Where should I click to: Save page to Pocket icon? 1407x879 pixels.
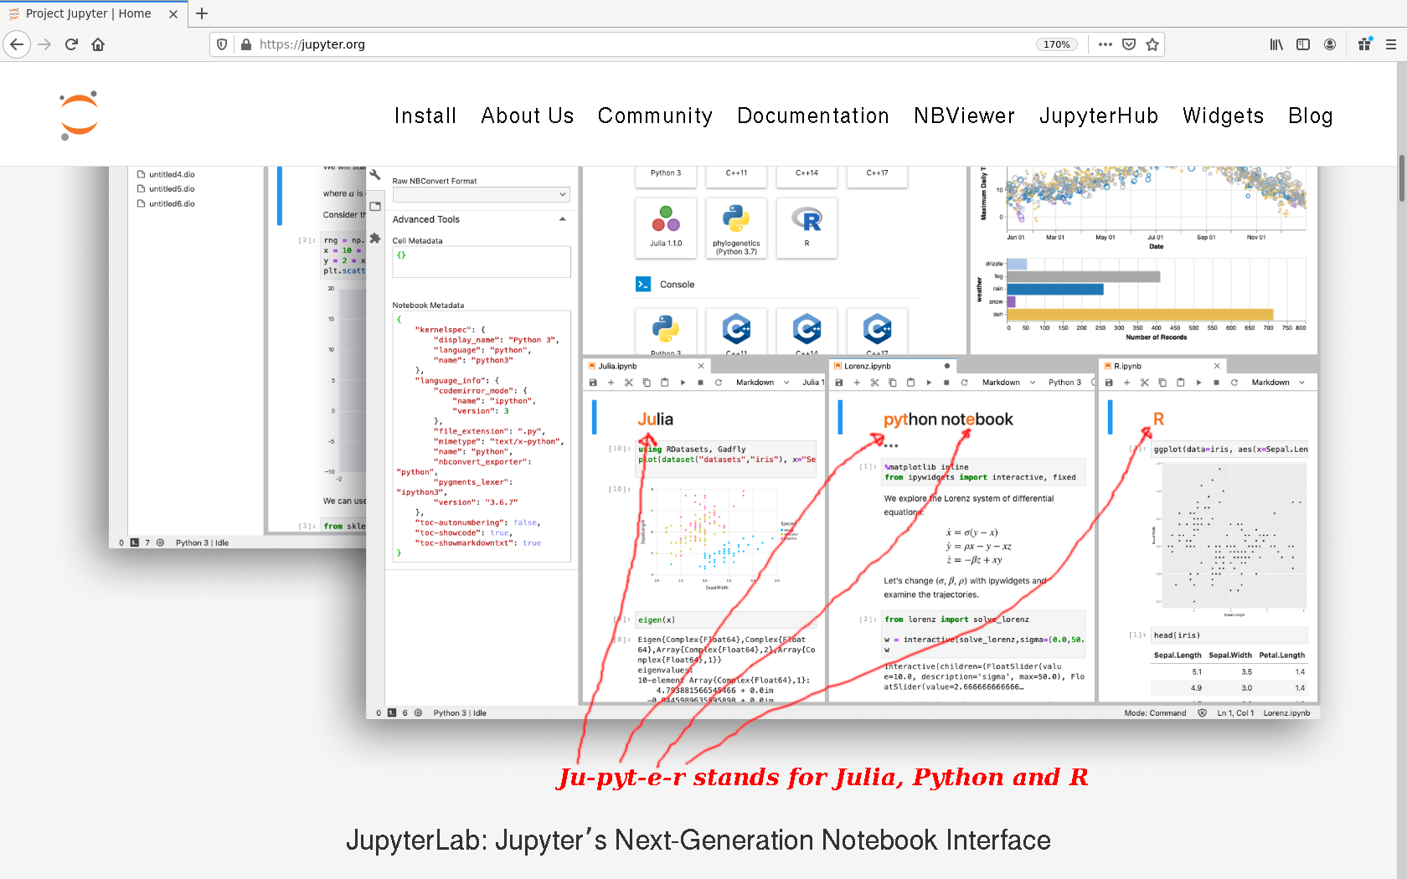click(x=1129, y=44)
